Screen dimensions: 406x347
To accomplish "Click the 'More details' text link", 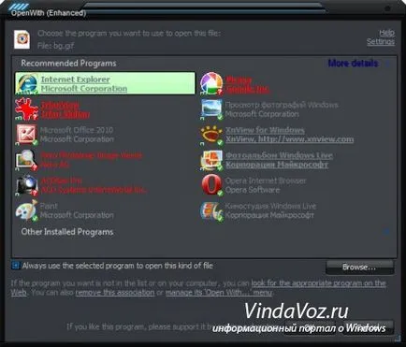I will tap(354, 64).
